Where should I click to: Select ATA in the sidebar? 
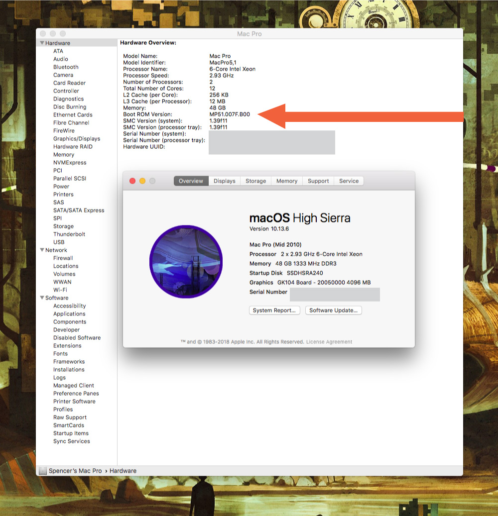pyautogui.click(x=58, y=51)
